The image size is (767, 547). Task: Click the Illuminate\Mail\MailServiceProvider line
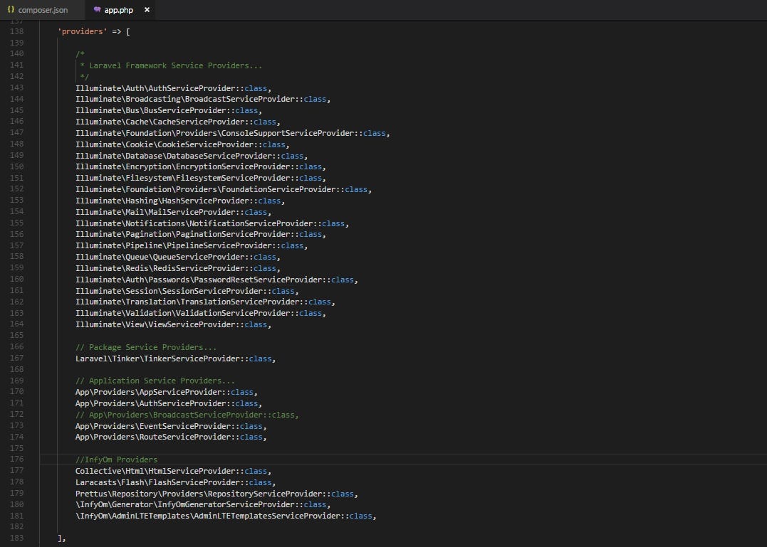tap(173, 213)
